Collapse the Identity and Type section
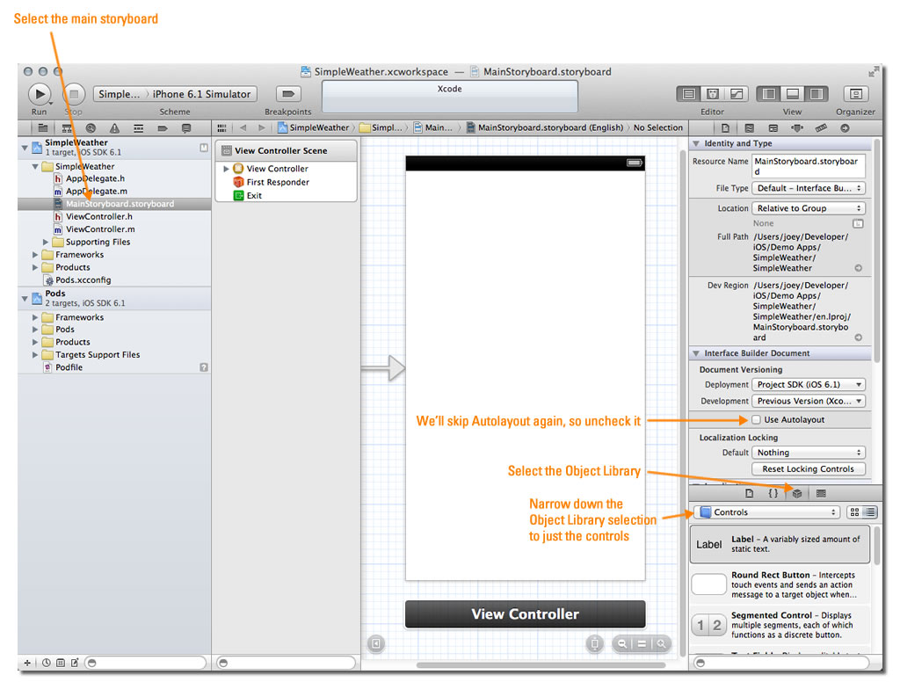Viewport: 900px width, 682px height. point(696,143)
